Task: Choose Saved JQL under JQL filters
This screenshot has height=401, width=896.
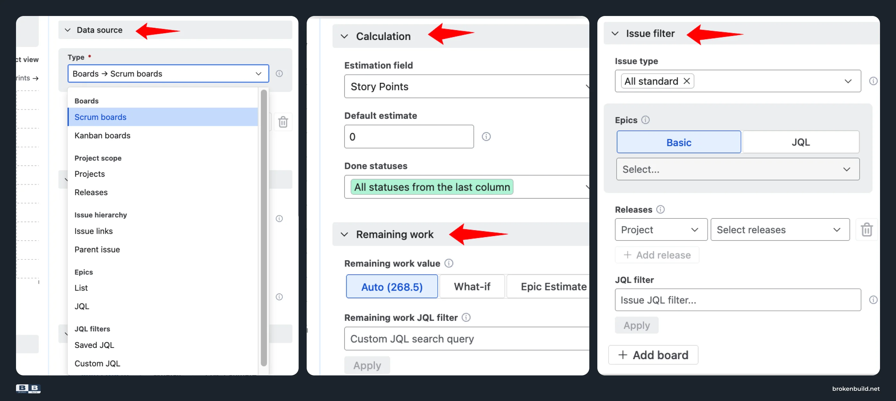Action: [x=163, y=345]
